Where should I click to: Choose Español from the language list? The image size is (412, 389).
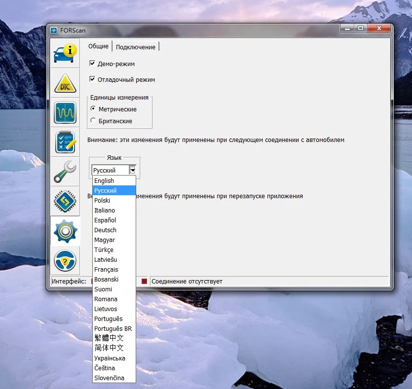click(114, 220)
